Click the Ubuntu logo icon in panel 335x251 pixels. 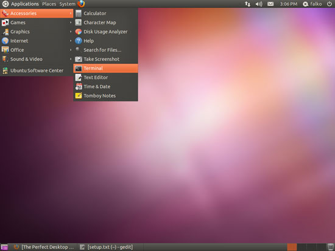(x=5, y=4)
